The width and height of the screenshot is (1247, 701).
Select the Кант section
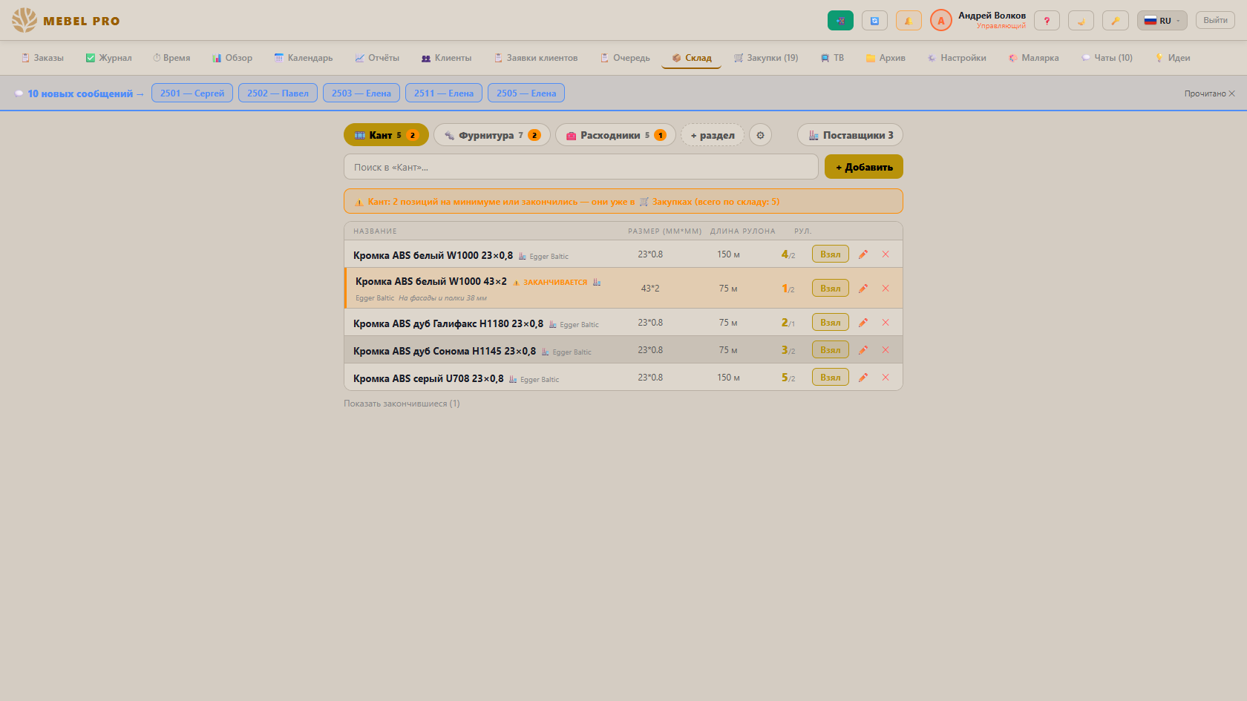(386, 135)
